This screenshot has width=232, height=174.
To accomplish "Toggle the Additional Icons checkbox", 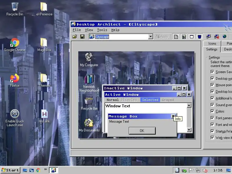I will 212,98.
